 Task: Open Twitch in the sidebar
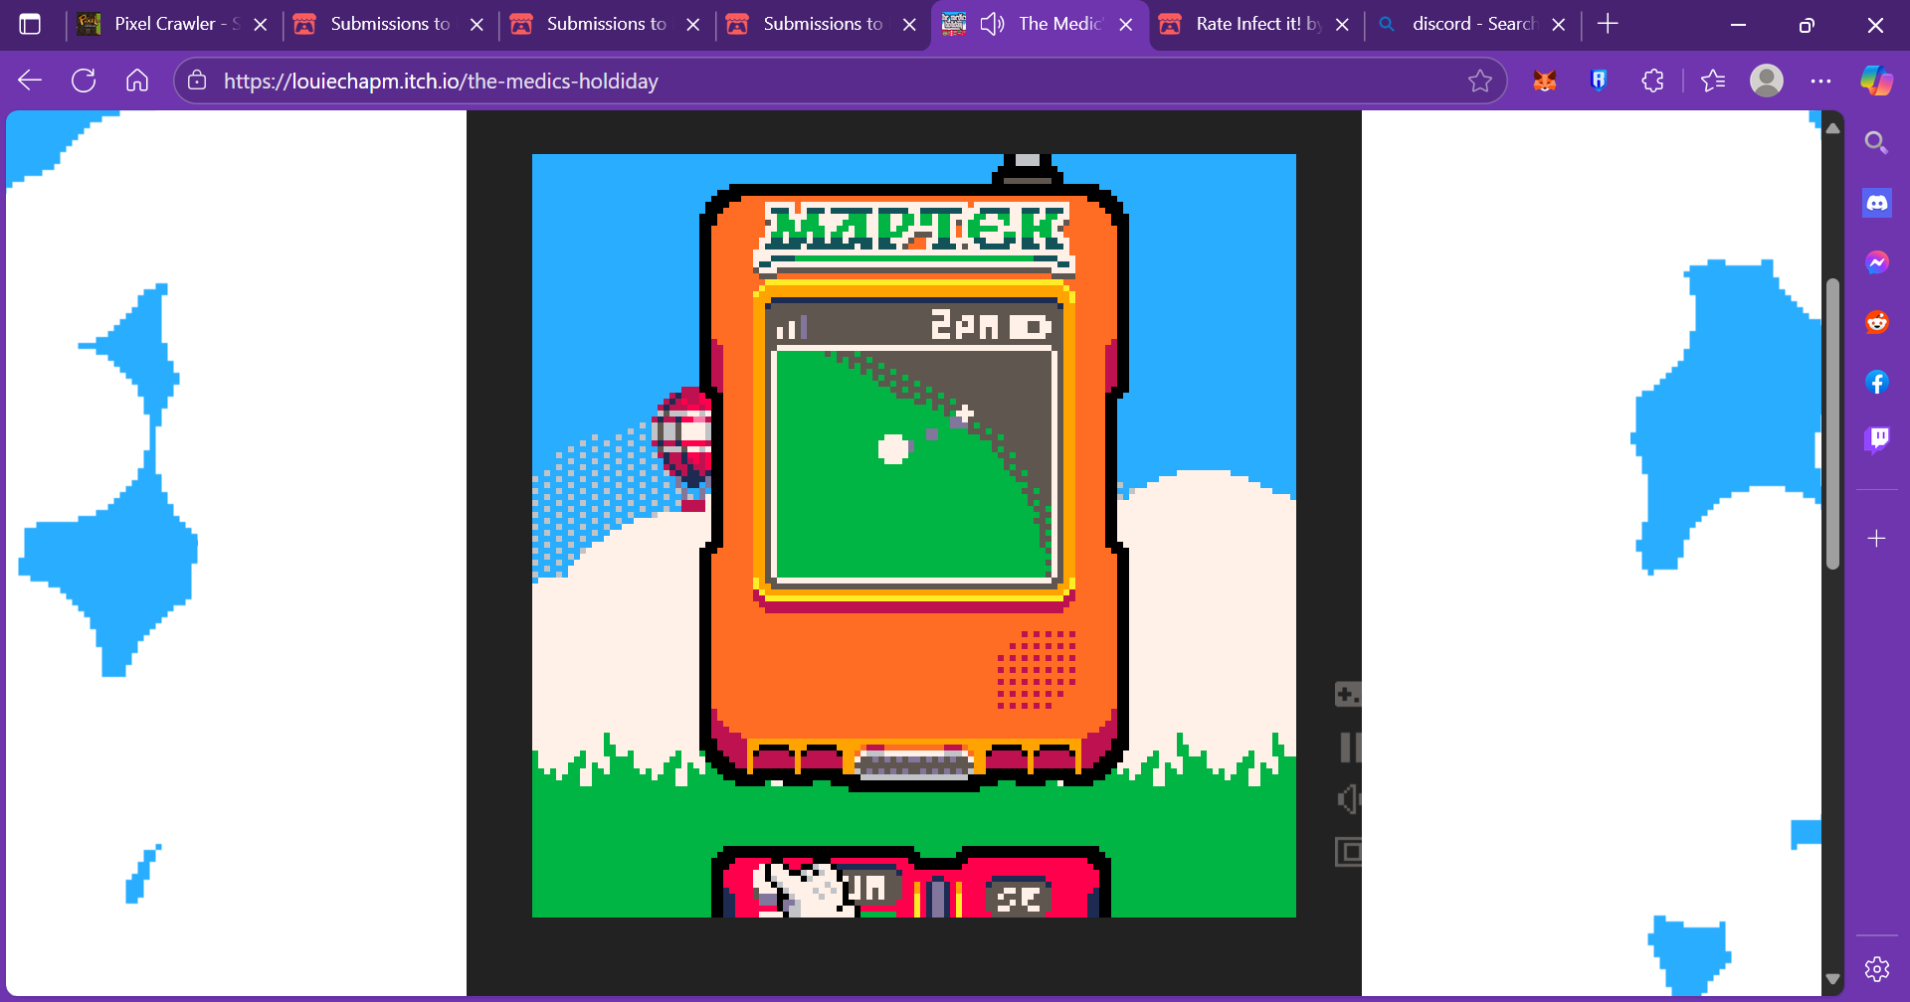pos(1876,439)
